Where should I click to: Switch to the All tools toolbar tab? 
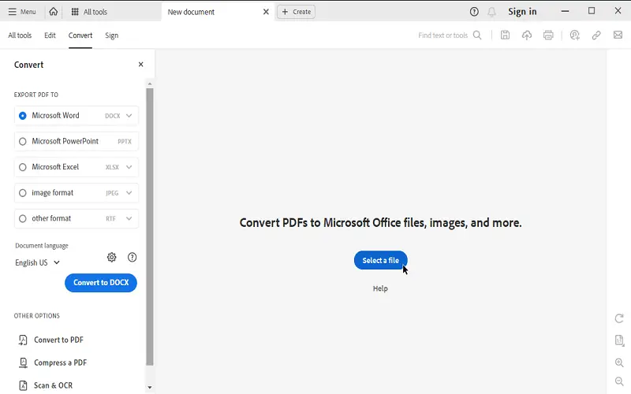pos(20,35)
